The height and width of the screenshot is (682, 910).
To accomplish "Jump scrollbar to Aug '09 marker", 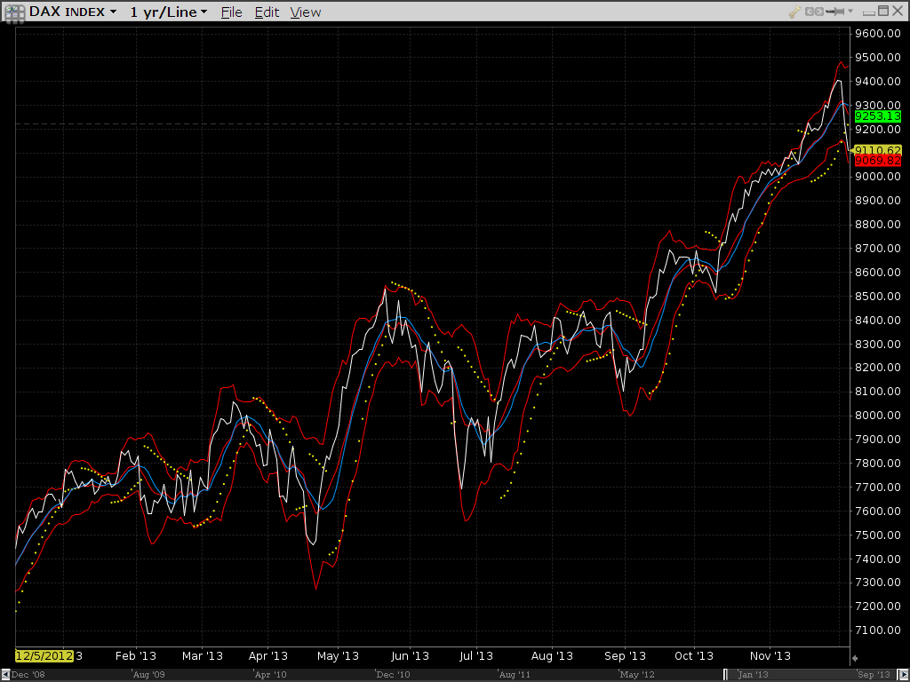I will (149, 675).
